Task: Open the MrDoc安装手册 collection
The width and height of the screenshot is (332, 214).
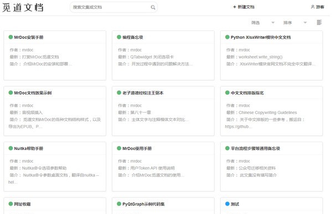Action: (29, 37)
